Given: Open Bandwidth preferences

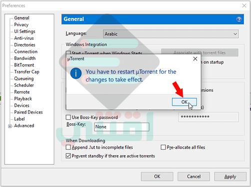Looking at the screenshot, I should [x=25, y=58].
